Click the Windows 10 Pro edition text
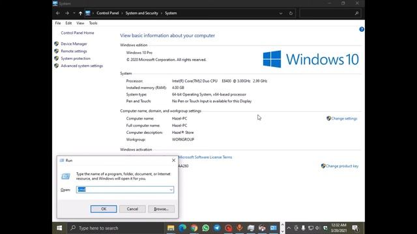Image resolution: width=417 pixels, height=234 pixels. coord(139,53)
